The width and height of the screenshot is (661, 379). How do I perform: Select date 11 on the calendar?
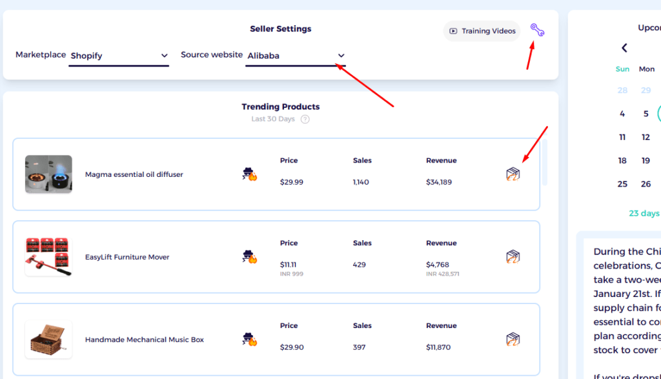622,137
